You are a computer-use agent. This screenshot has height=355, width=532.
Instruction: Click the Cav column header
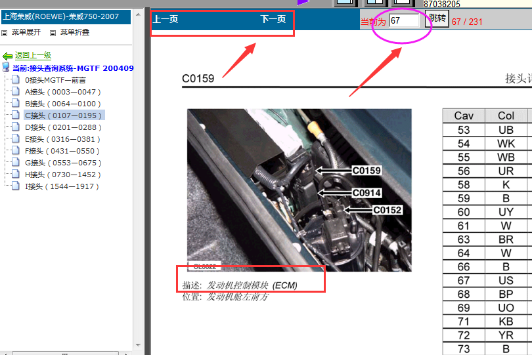click(464, 116)
